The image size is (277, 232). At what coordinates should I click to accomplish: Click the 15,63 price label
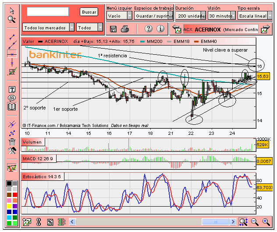263,77
